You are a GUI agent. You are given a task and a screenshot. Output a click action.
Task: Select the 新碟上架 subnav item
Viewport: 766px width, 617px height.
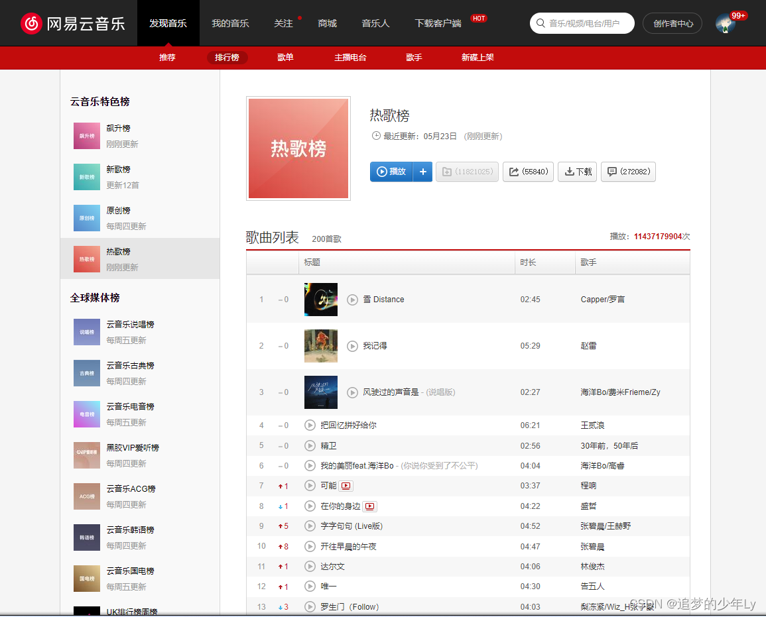click(x=478, y=58)
